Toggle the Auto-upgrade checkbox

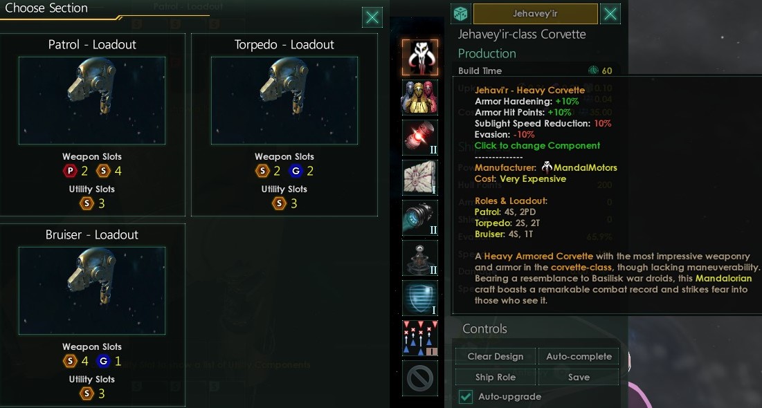click(x=466, y=396)
